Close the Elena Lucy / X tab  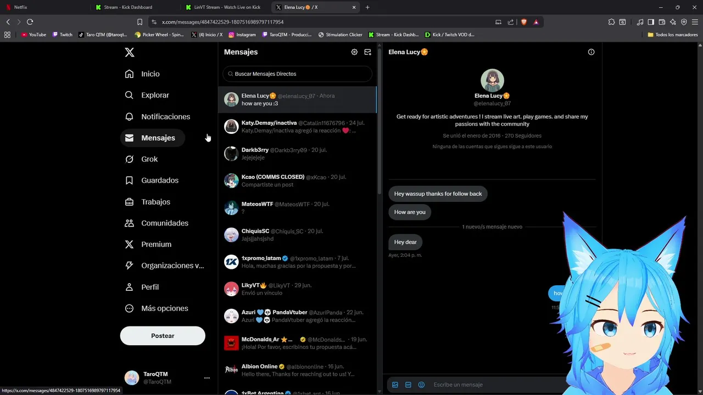point(354,7)
